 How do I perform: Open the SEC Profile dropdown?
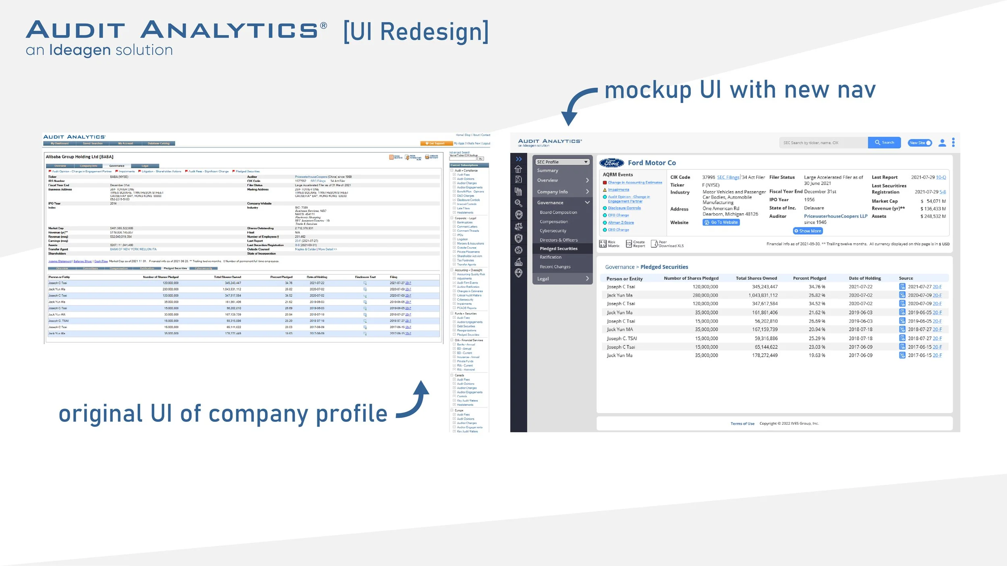tap(562, 162)
